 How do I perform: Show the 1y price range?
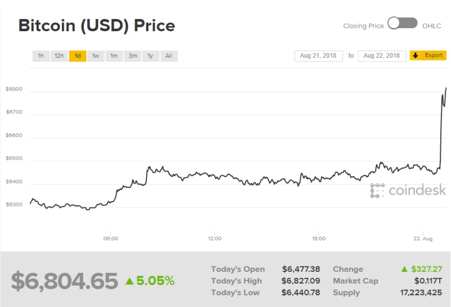click(x=150, y=56)
